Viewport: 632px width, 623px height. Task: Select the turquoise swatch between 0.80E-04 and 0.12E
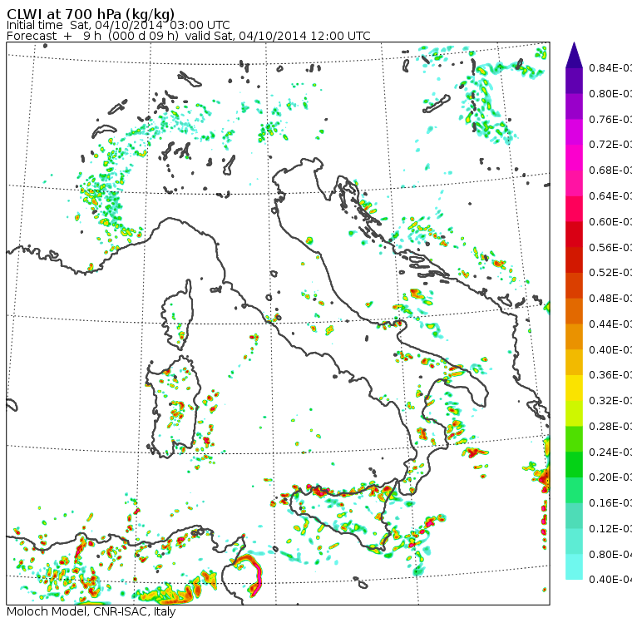(x=574, y=541)
